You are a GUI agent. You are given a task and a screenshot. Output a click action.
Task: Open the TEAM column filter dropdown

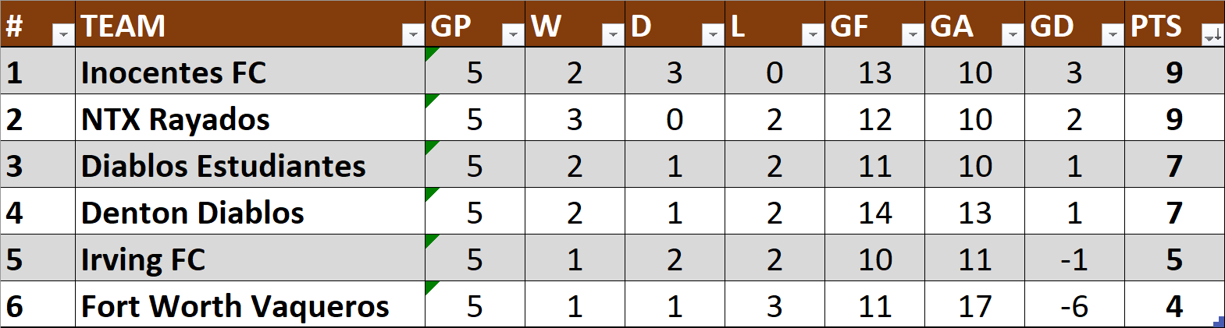coord(412,34)
